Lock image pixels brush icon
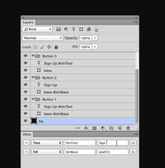The image size is (165, 168). 42,47
